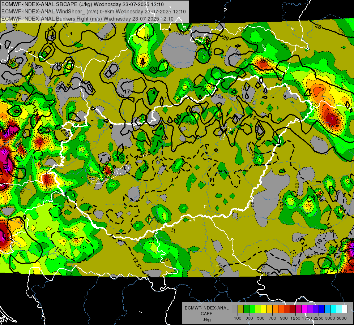Select the Bunkers Right (m/s) header line
This screenshot has height=325, width=354.
(88, 19)
